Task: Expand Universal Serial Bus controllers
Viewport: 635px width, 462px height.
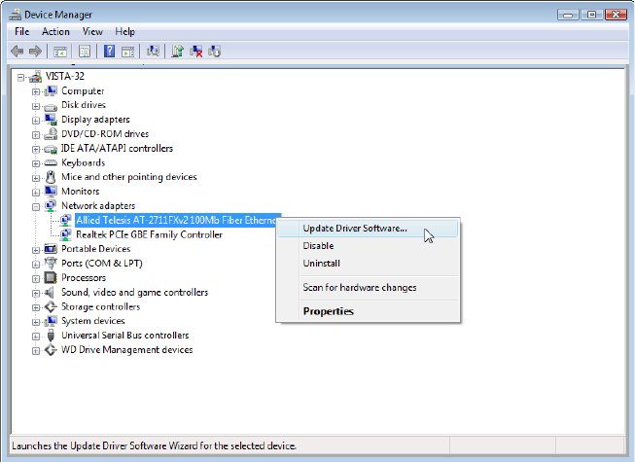Action: click(36, 336)
